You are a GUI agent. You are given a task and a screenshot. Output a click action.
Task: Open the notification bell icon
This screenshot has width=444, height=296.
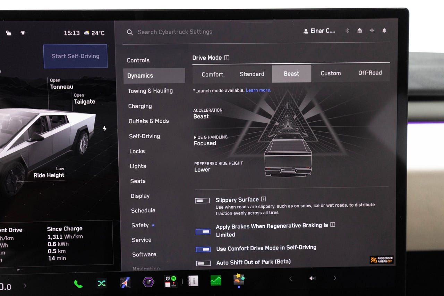tap(384, 31)
